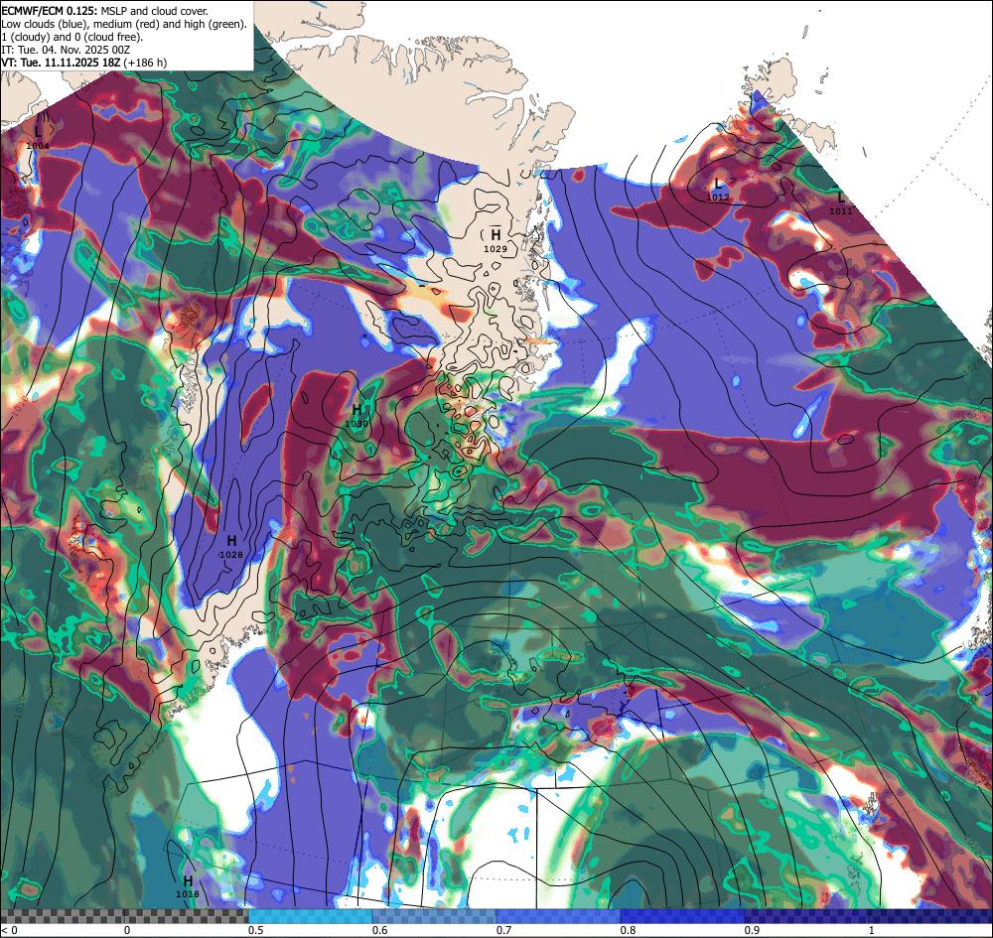Click the darkest legend segment right of the 0.9 label
The width and height of the screenshot is (993, 938).
pos(868,916)
